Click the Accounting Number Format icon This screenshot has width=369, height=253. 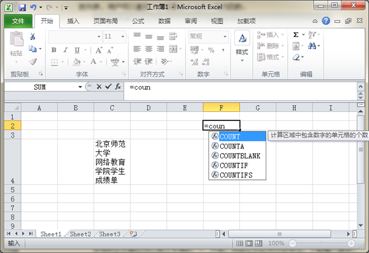[194, 50]
